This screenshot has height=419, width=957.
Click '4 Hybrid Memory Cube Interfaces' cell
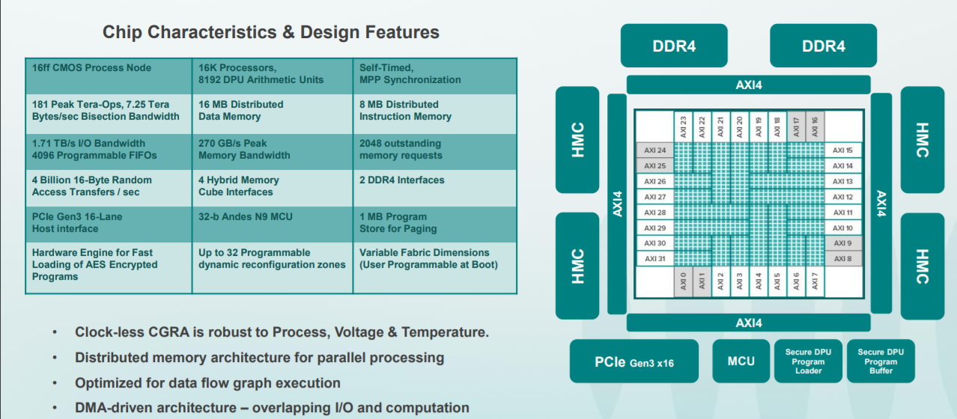(272, 188)
